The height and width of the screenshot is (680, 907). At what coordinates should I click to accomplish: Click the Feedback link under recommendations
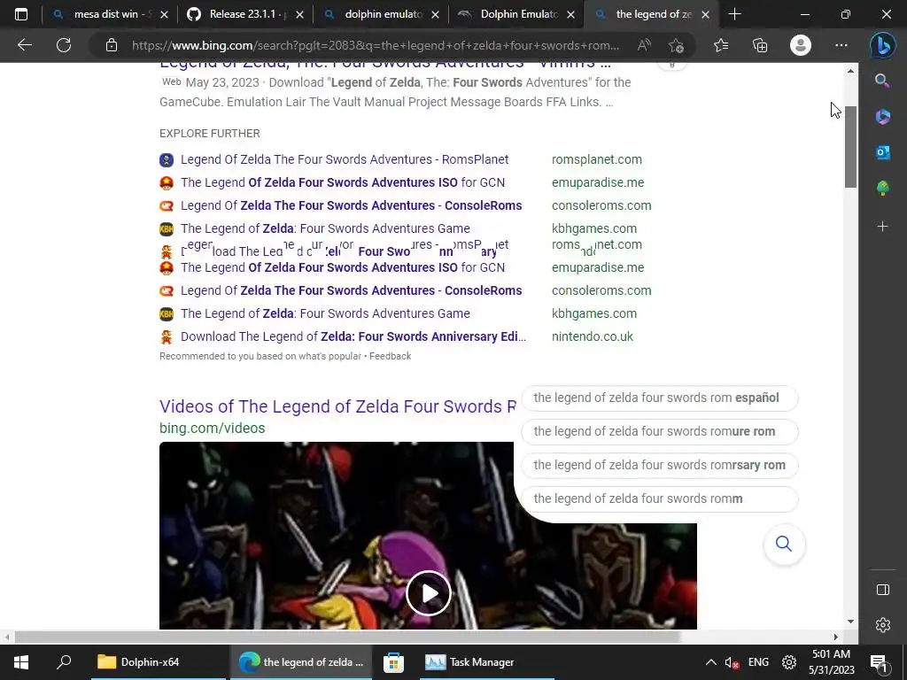[390, 356]
